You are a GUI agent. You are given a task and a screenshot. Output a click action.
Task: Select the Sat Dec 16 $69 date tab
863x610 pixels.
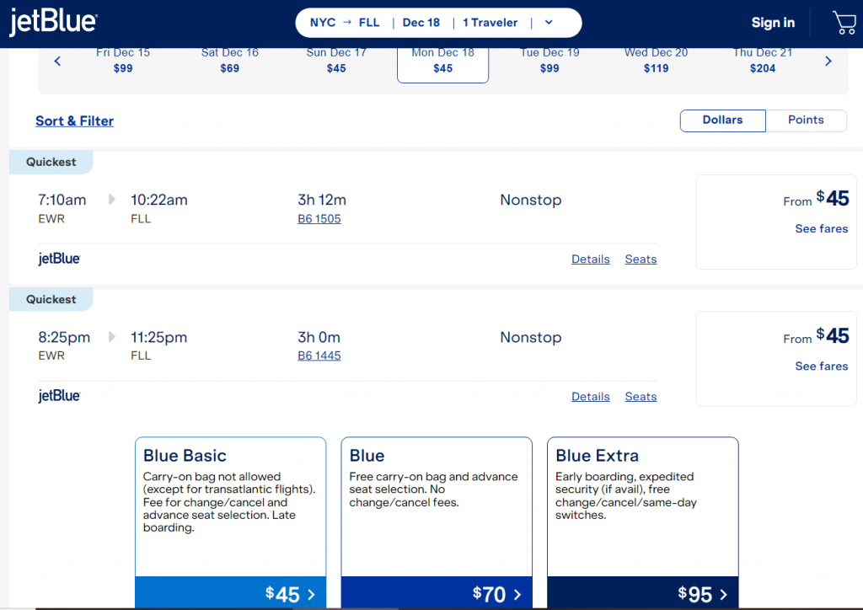229,59
